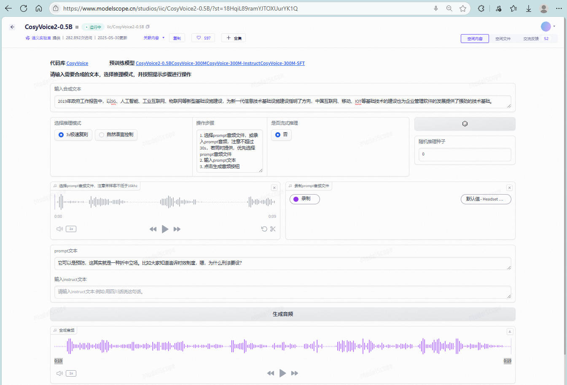The width and height of the screenshot is (567, 385).
Task: Open browser downloads icon
Action: 529,8
